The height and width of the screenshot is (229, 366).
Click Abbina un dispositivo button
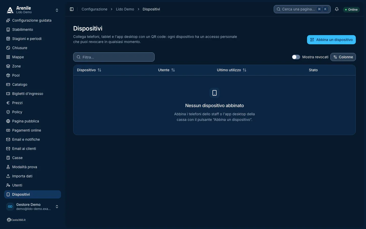pyautogui.click(x=331, y=40)
